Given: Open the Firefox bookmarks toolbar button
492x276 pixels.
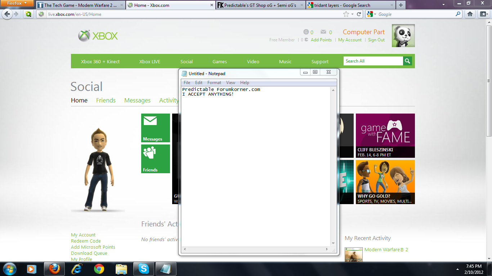Looking at the screenshot, I should pos(483,14).
